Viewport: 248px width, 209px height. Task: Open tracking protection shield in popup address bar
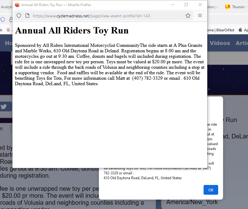click(19, 16)
